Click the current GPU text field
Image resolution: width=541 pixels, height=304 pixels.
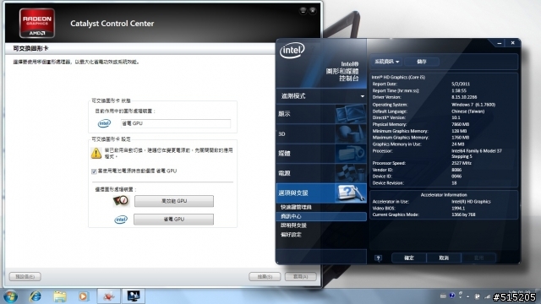click(176, 123)
